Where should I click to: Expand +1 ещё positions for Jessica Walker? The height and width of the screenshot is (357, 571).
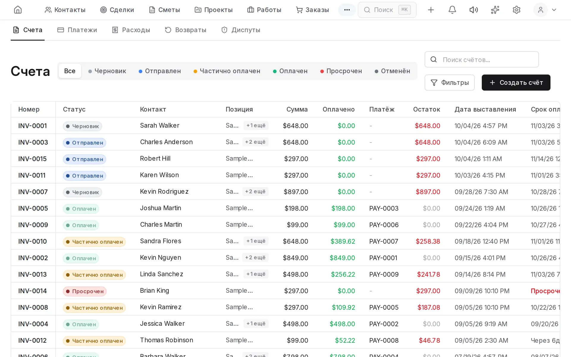(256, 324)
